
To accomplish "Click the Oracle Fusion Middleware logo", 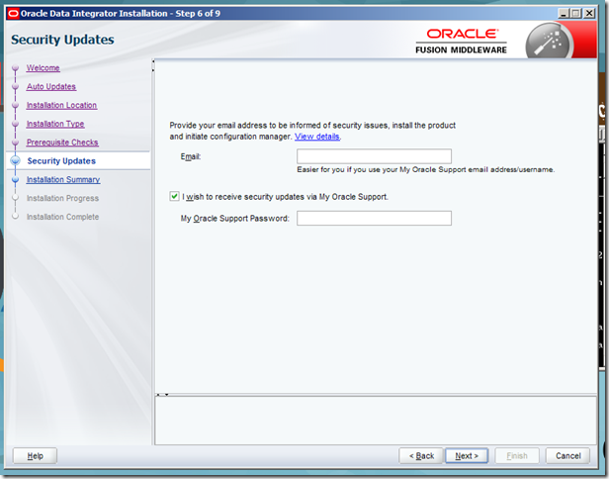I will (461, 41).
